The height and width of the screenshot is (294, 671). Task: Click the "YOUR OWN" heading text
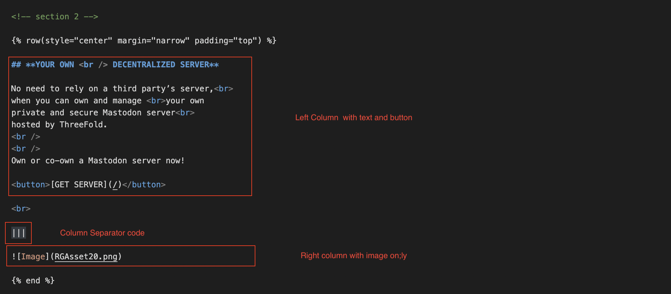[x=50, y=65]
